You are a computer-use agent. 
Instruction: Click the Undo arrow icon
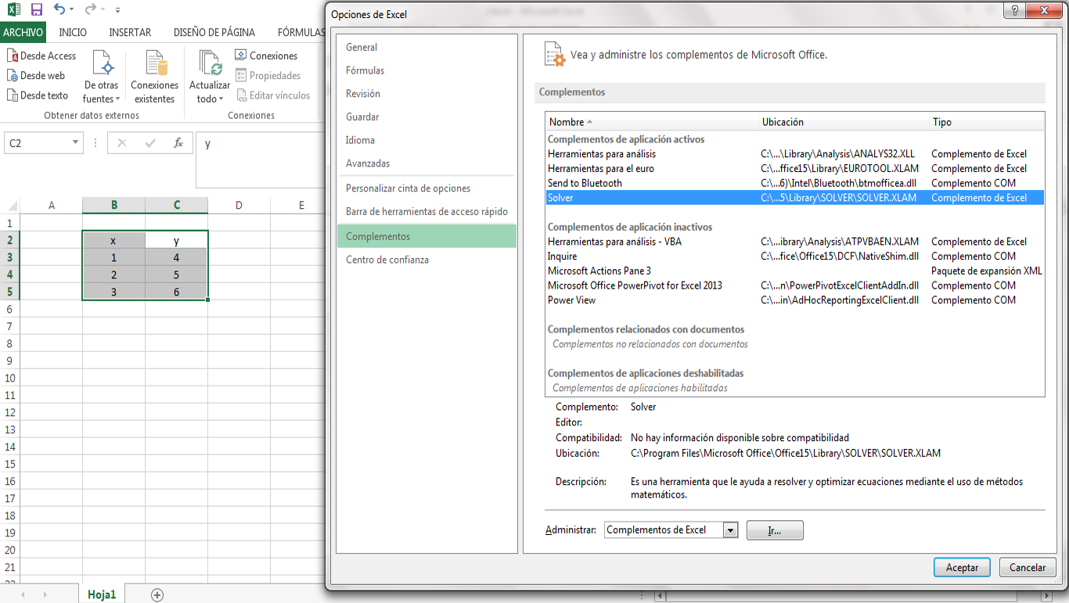click(59, 10)
